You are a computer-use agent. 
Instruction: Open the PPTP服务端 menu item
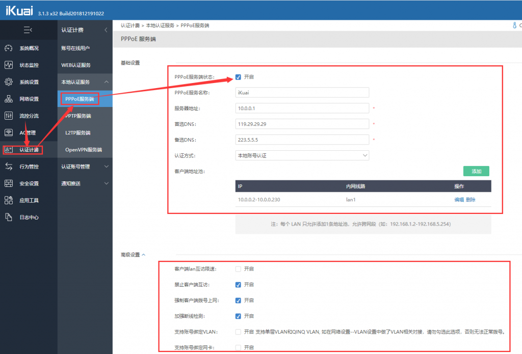tap(77, 116)
